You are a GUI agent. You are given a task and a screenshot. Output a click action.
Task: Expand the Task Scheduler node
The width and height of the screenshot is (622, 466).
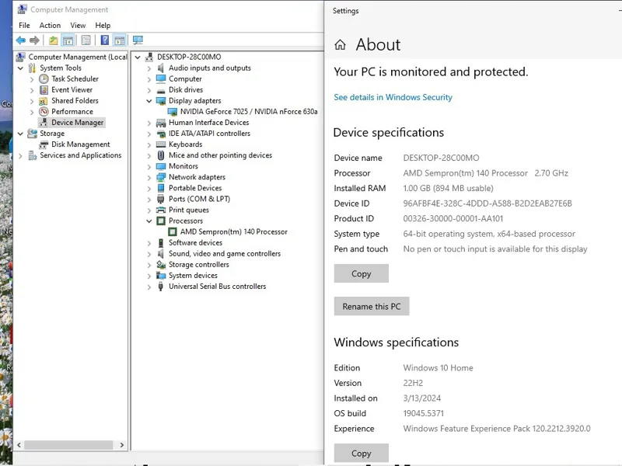[x=32, y=79]
